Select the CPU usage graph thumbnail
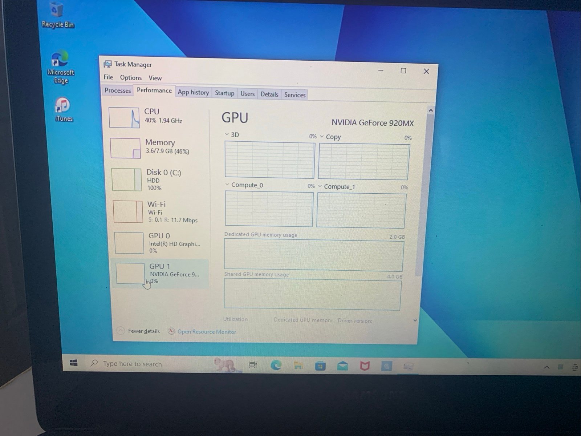 point(124,117)
